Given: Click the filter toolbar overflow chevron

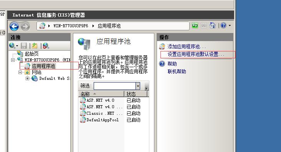Looking at the screenshot, I should [x=146, y=88].
